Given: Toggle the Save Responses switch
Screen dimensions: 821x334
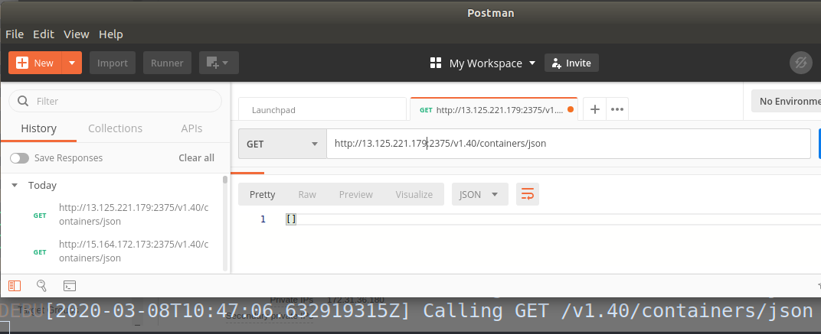Looking at the screenshot, I should click(x=19, y=158).
